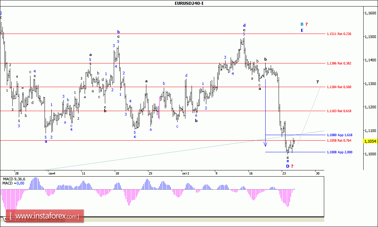The width and height of the screenshot is (378, 227).
Task: Open the www.instaforex.com watermark link
Action: (45, 217)
